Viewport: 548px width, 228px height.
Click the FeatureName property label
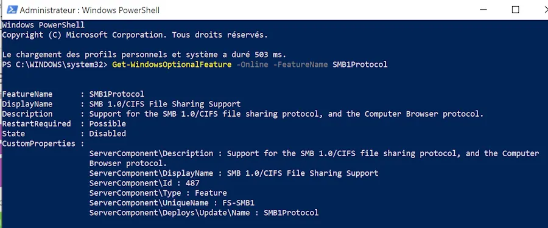(x=27, y=94)
